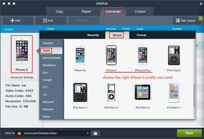Select the iPhone 5s device profile

[80, 55]
